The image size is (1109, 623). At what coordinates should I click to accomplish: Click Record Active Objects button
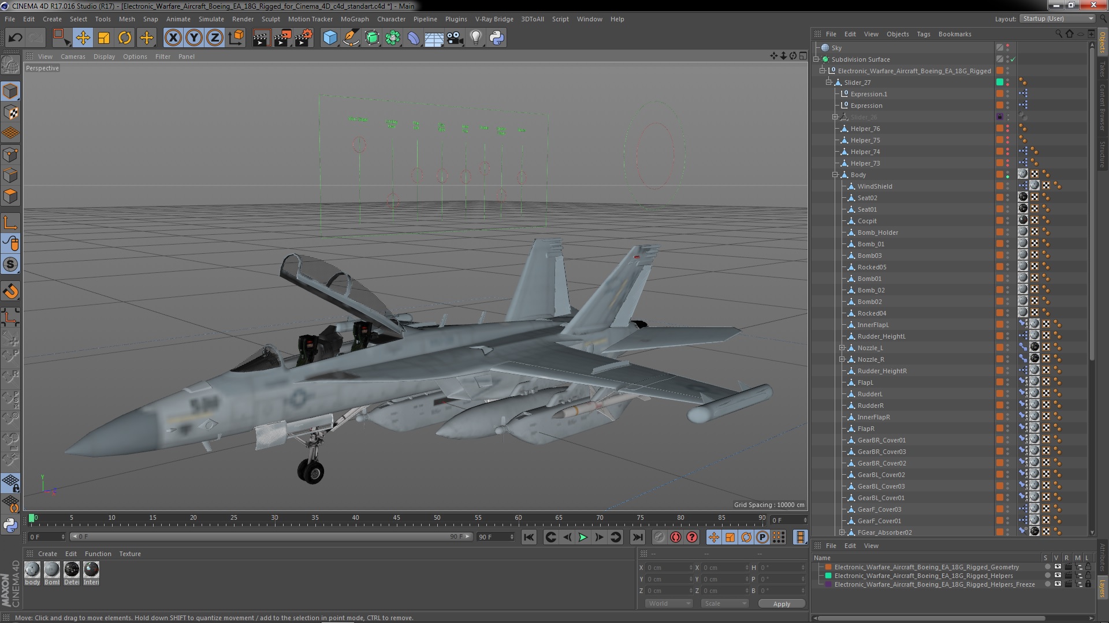click(660, 538)
